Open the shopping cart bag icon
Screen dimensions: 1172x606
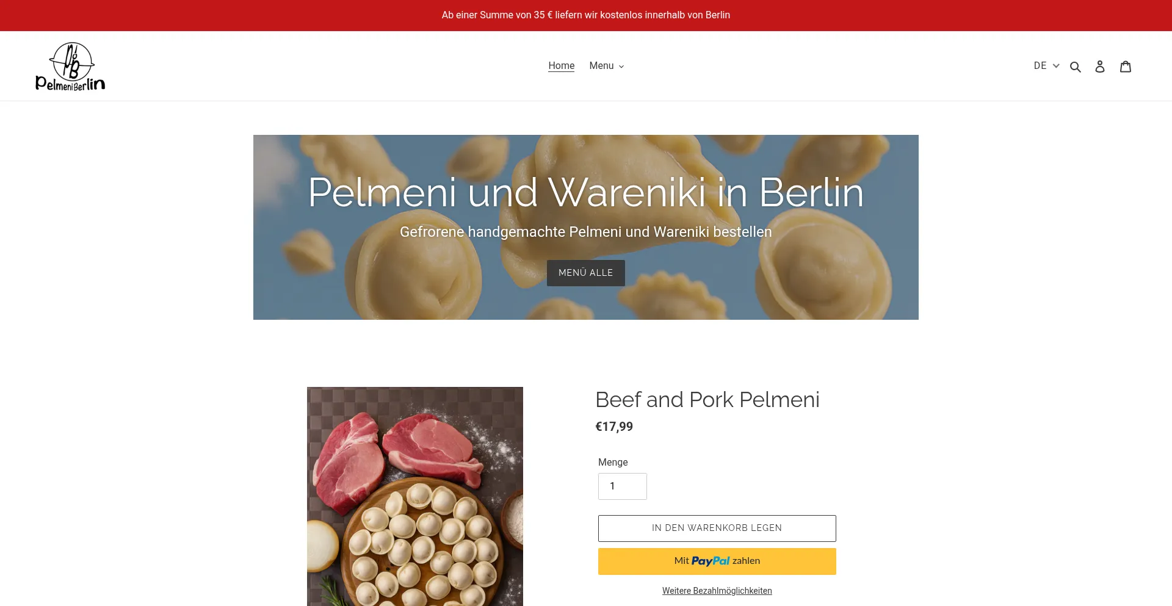coord(1126,66)
